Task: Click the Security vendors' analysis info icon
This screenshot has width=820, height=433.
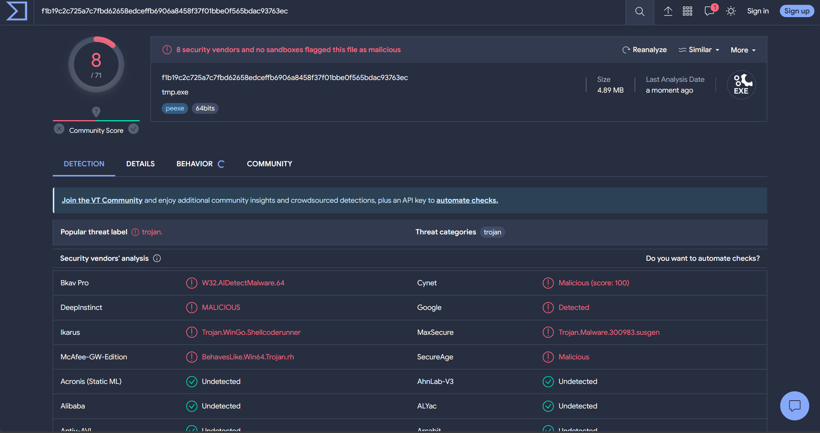Action: pyautogui.click(x=157, y=258)
